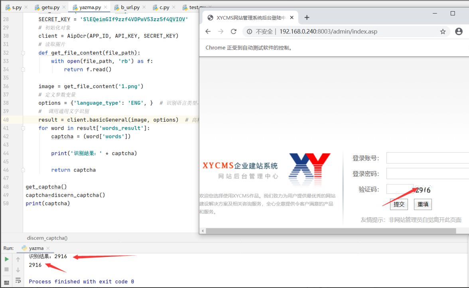469x288 pixels.
Task: Reload the admin login page
Action: coord(234,32)
